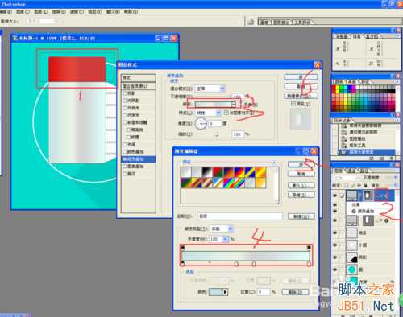Select the top-right opacity stop marker
Viewport: 403px width, 317px height.
[x=309, y=247]
